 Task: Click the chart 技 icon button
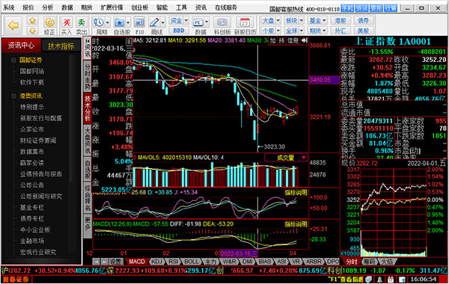point(282,40)
